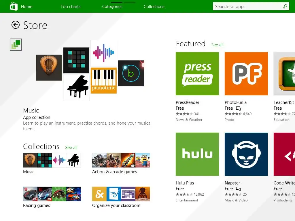Viewport: 295px width, 221px height.
Task: Click See all next to Collections
Action: pyautogui.click(x=71, y=148)
